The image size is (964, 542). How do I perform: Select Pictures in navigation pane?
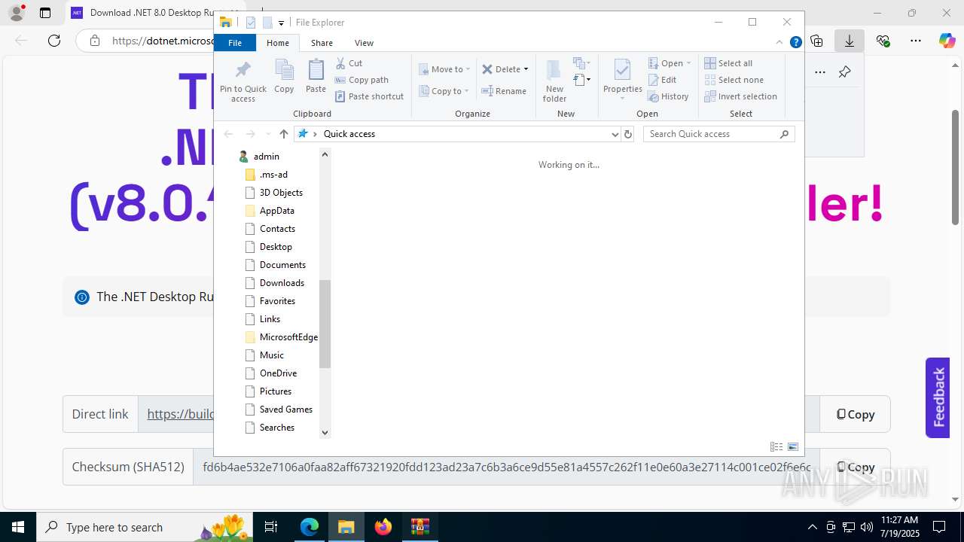[276, 391]
